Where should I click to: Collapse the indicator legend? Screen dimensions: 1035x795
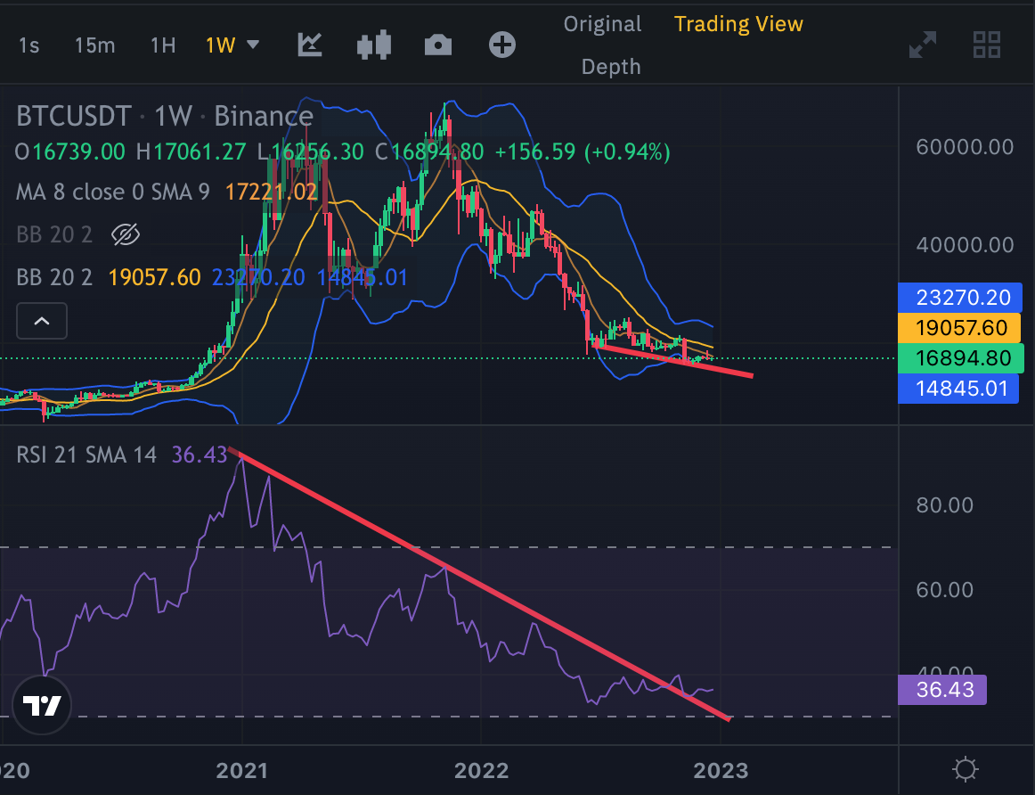[42, 321]
